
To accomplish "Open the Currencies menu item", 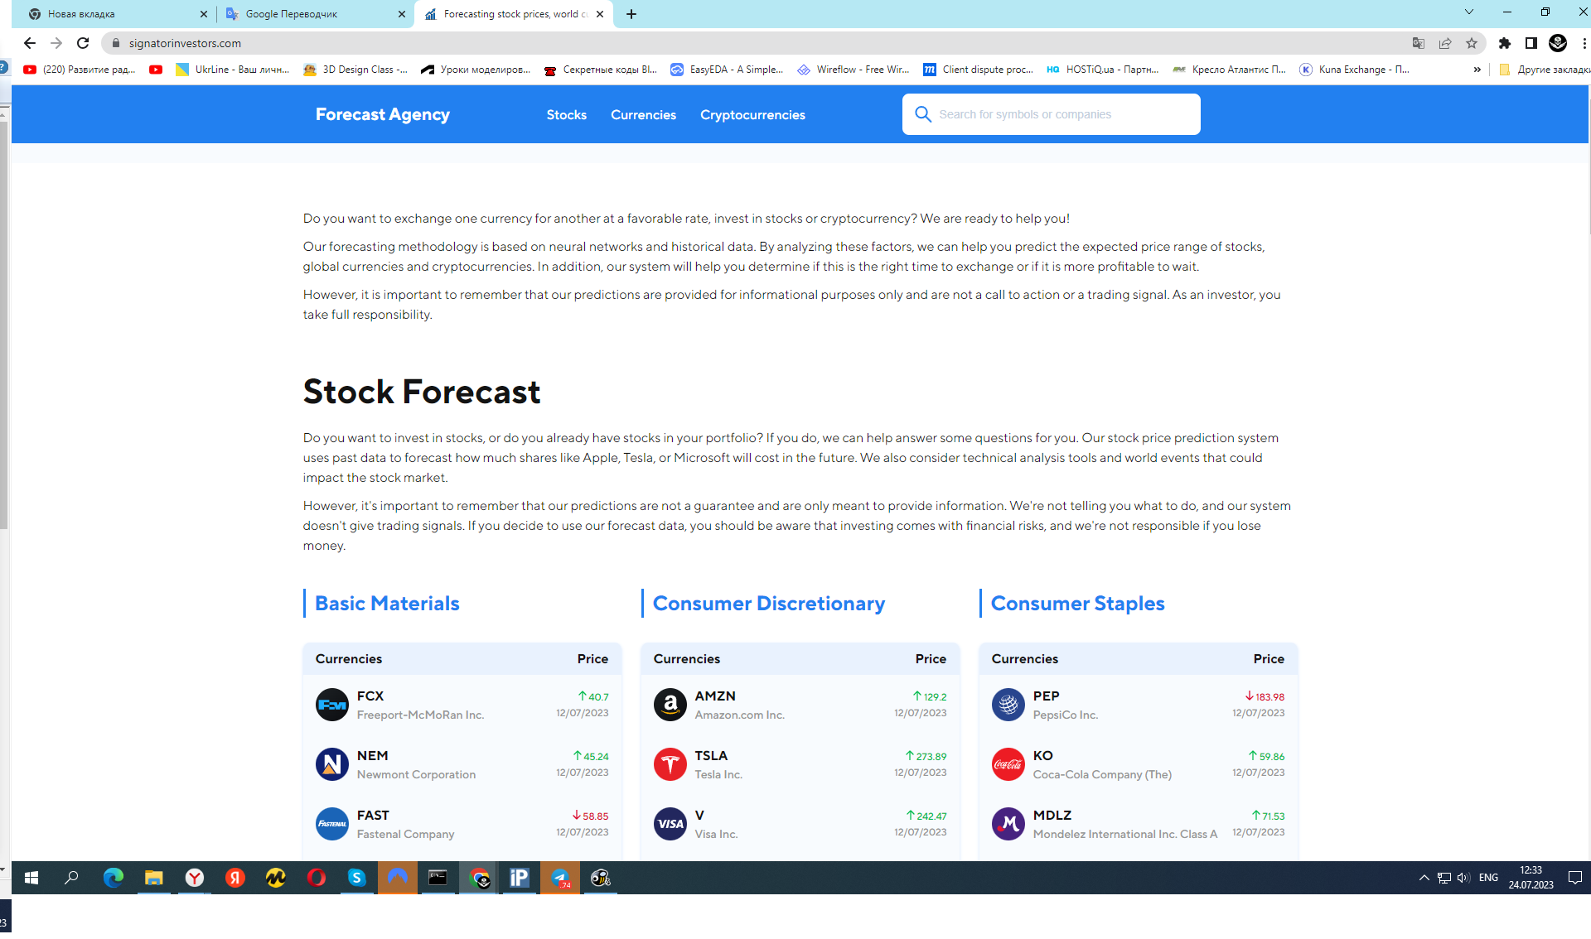I will 643,115.
